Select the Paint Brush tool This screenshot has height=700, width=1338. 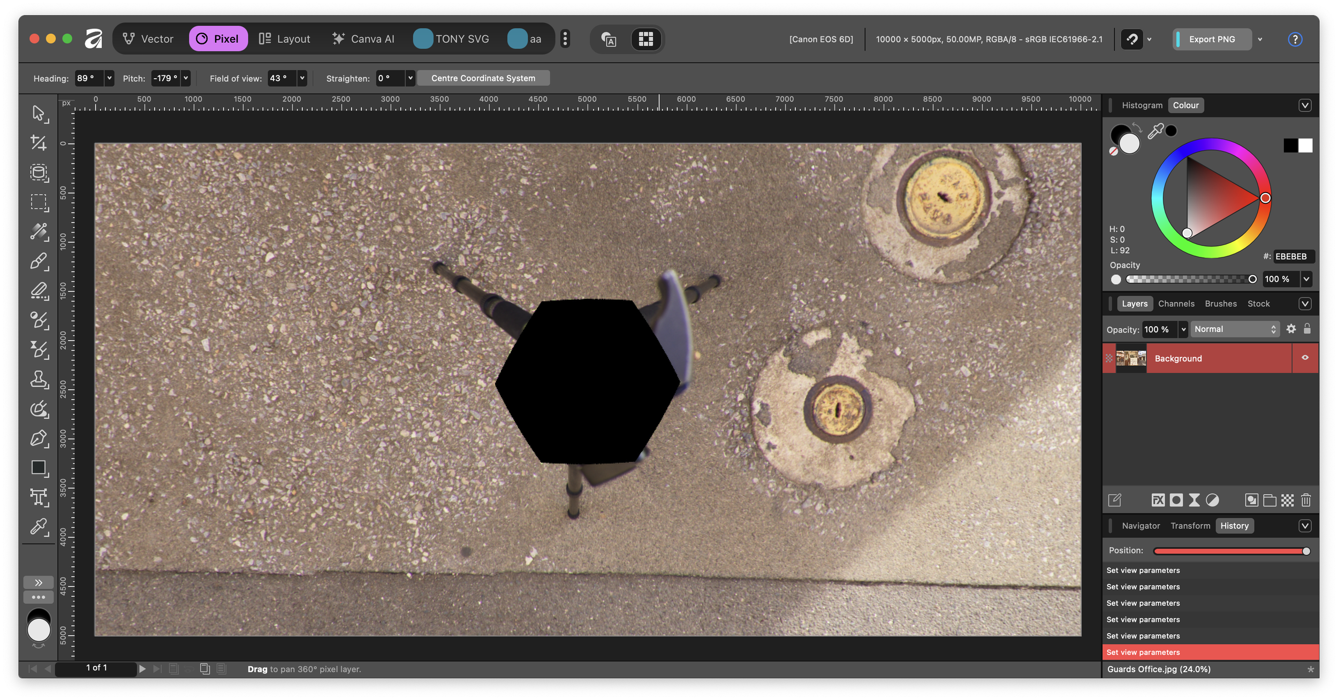point(38,261)
